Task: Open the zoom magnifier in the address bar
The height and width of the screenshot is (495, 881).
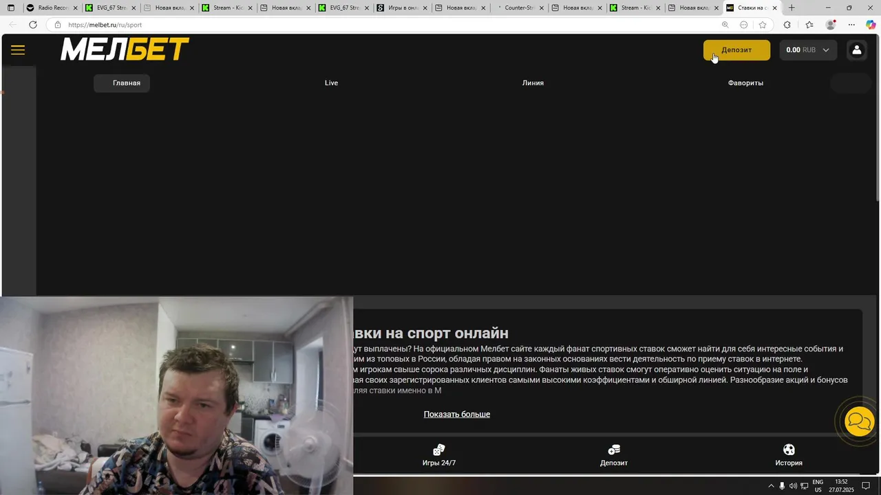Action: pyautogui.click(x=725, y=25)
